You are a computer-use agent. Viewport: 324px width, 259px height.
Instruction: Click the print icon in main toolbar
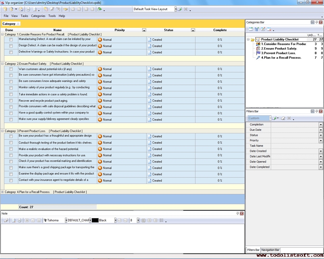coord(28,9)
